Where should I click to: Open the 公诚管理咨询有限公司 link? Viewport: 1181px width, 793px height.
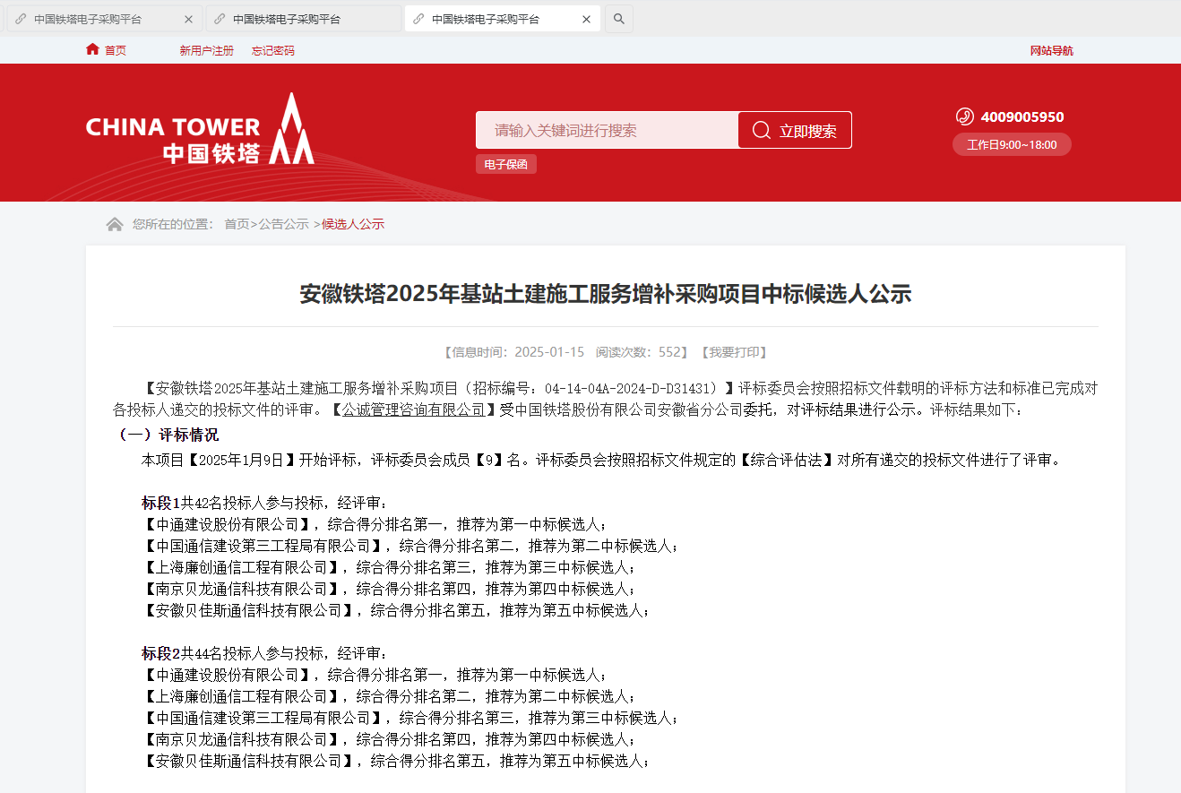(413, 409)
